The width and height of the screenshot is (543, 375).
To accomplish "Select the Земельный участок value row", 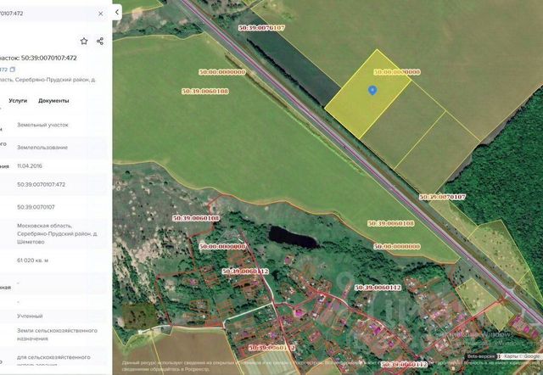I will point(43,125).
